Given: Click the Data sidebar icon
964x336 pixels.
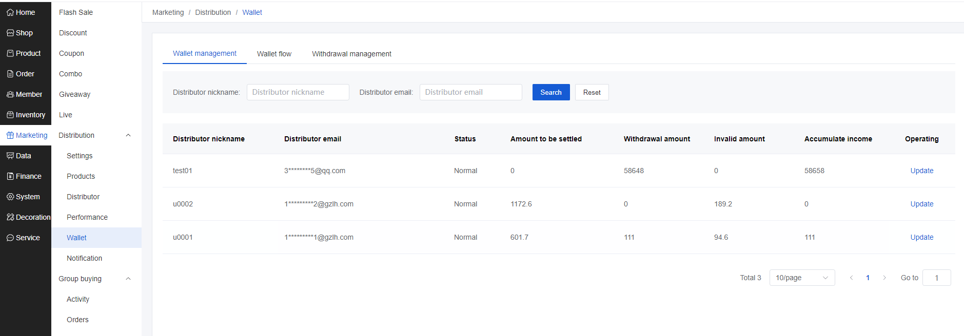Looking at the screenshot, I should click(x=10, y=156).
